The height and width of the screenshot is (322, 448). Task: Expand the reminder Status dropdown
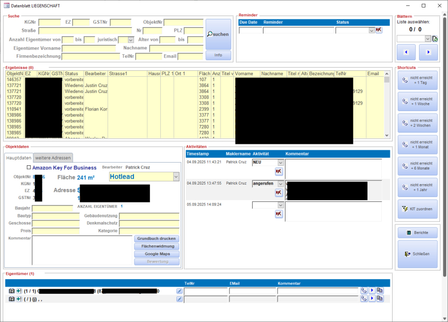[371, 31]
